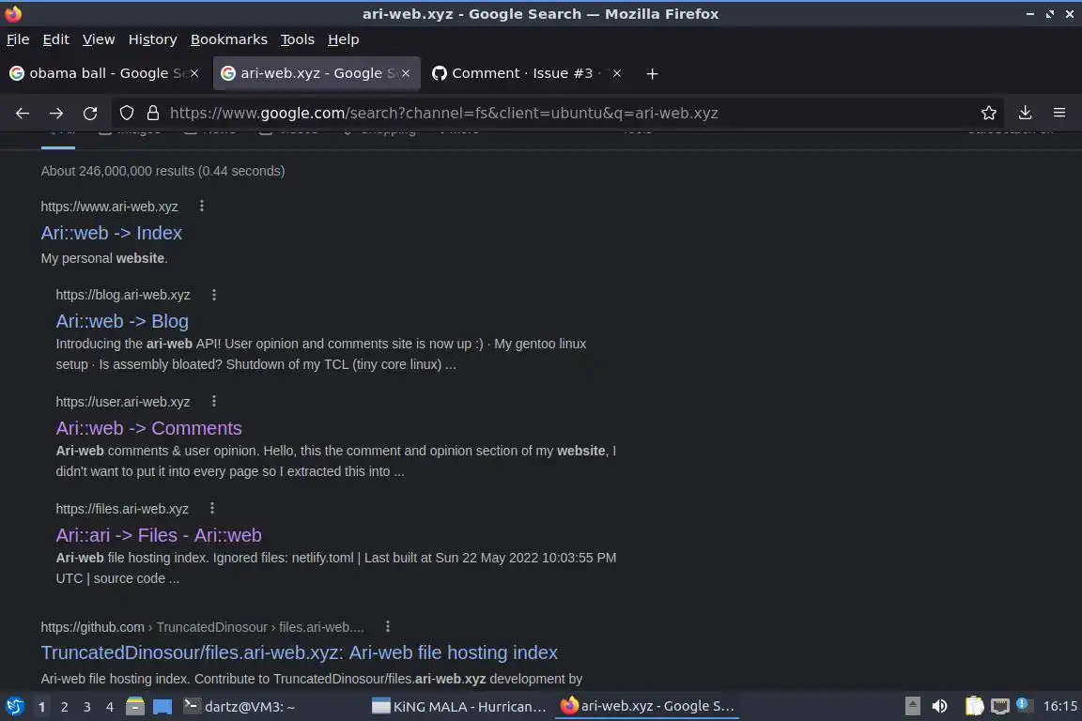1082x721 pixels.
Task: Open 'Ari::ari -> Files - Ari::web' result
Action: [x=159, y=535]
